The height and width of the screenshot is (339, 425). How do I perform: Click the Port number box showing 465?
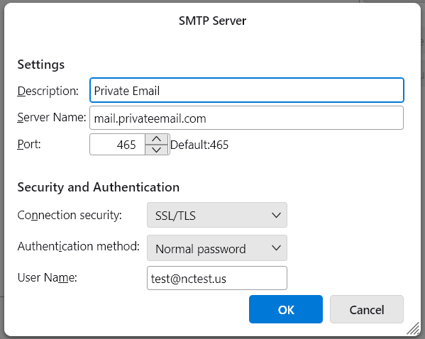(117, 145)
